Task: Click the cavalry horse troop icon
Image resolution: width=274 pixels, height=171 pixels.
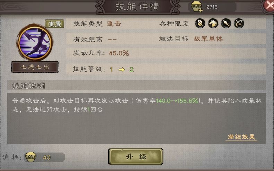Action: tap(213, 24)
